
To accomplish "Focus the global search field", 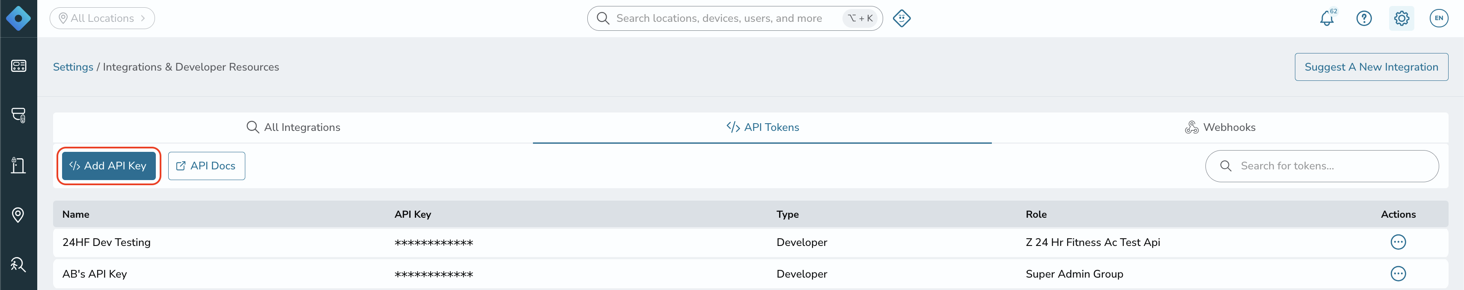I will (x=734, y=18).
